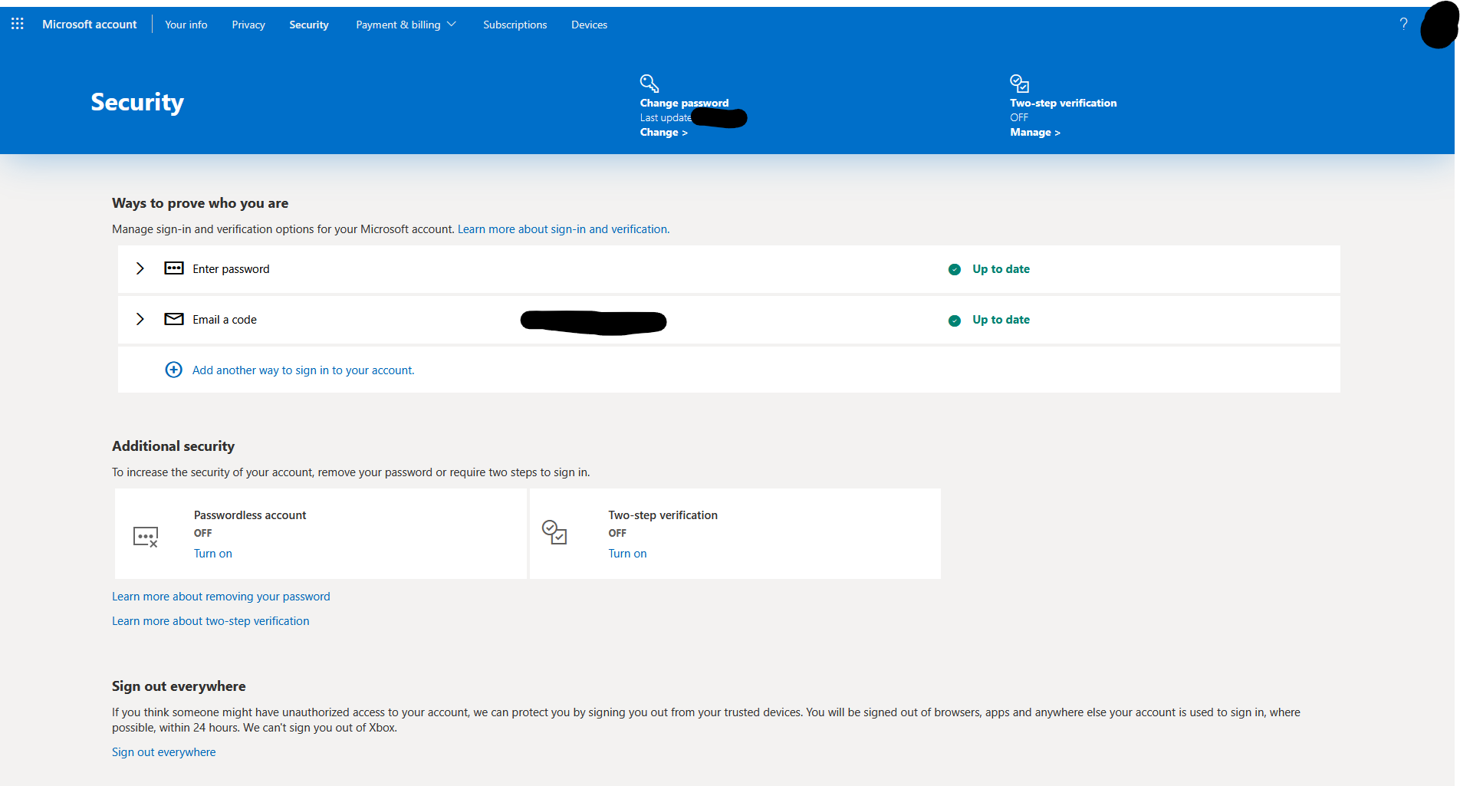
Task: Click the Two-step verification header title
Action: pos(1064,103)
